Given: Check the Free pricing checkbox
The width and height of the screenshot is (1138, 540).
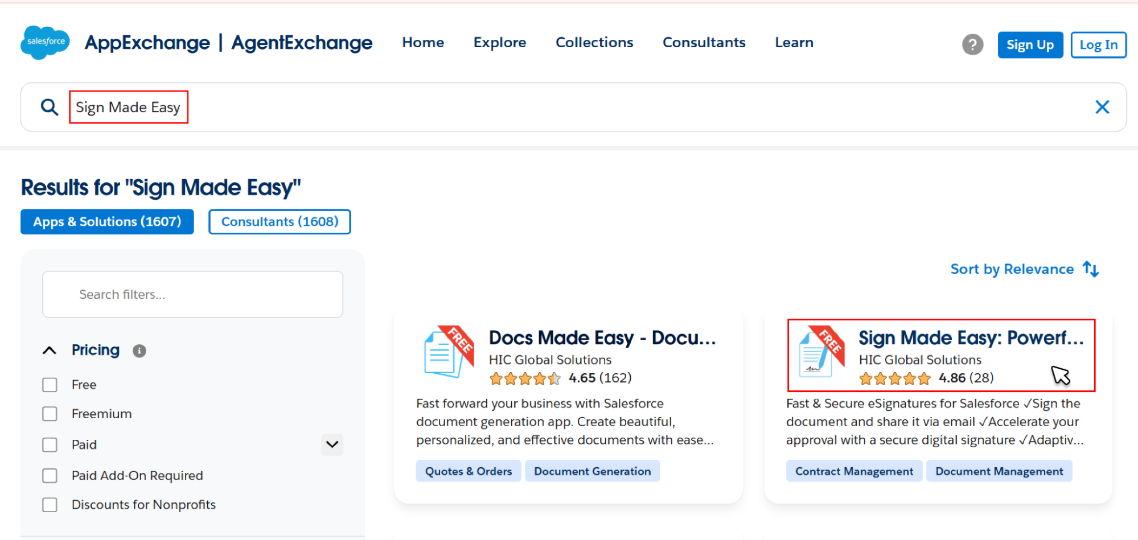Looking at the screenshot, I should pos(50,385).
